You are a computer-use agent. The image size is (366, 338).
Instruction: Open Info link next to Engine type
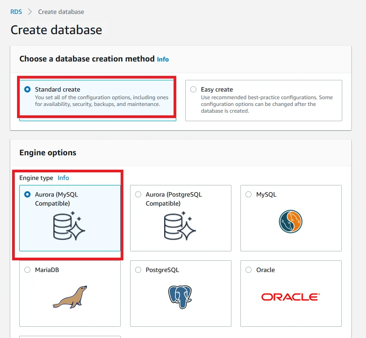click(x=63, y=178)
